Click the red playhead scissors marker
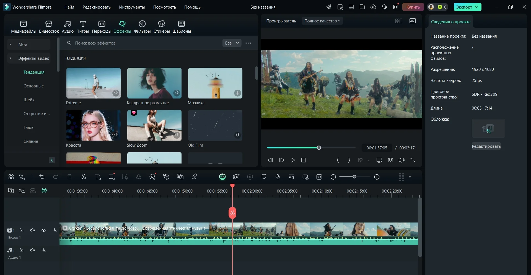The height and width of the screenshot is (275, 531). pyautogui.click(x=232, y=213)
